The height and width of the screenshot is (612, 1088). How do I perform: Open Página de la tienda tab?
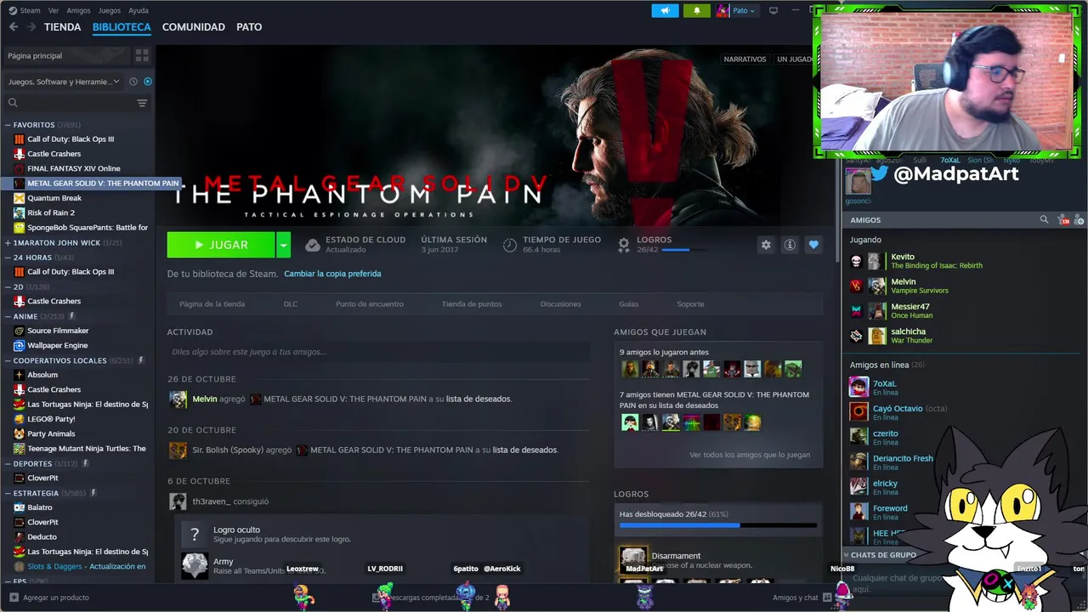212,304
